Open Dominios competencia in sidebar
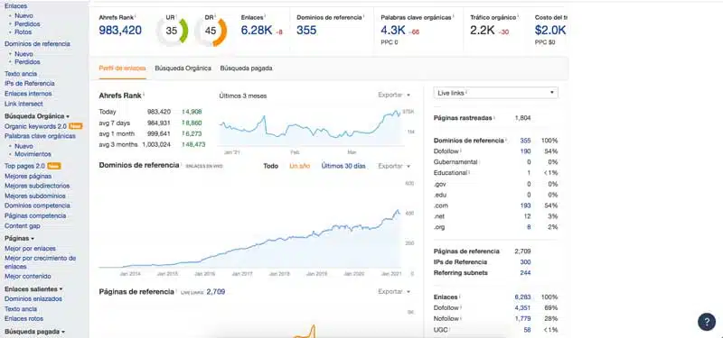Screen dimensions: 723x338 tap(37, 206)
